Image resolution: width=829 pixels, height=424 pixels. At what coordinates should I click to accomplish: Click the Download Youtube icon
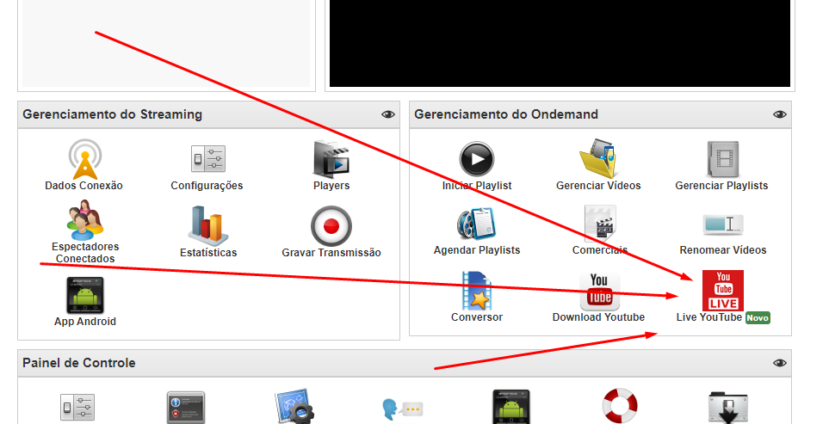599,290
